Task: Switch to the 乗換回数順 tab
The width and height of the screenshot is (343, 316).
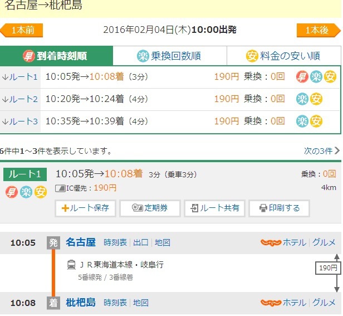Action: [170, 56]
